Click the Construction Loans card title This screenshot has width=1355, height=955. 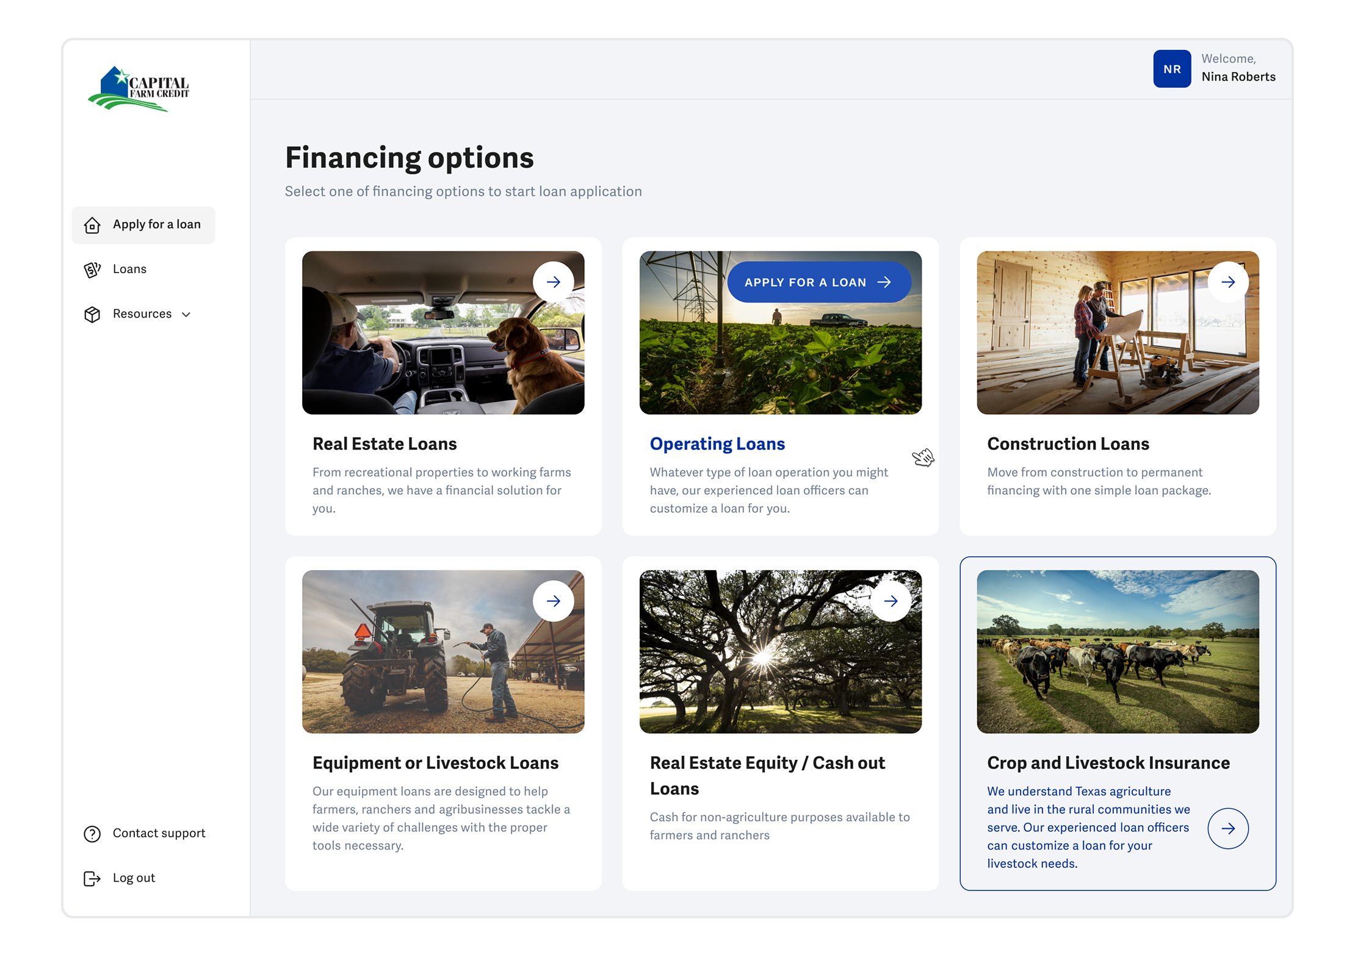click(x=1068, y=444)
